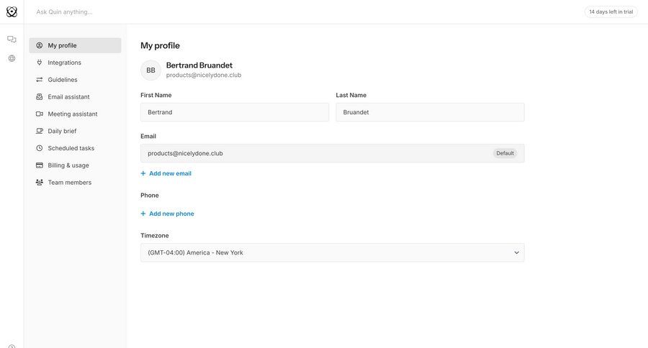Image resolution: width=648 pixels, height=348 pixels.
Task: Open the Scheduled tasks settings page
Action: (71, 148)
